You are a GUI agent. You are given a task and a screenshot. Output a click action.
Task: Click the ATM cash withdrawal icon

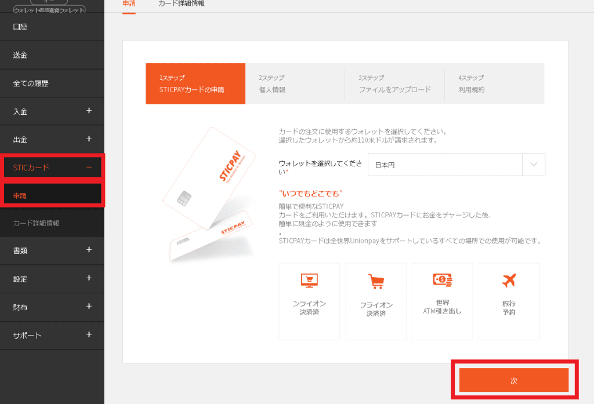click(443, 280)
